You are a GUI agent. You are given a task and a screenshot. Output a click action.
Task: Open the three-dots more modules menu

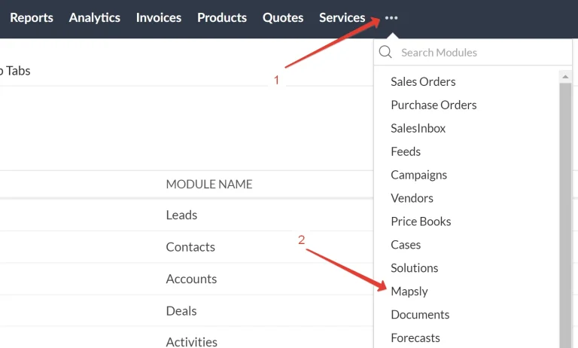coord(391,18)
